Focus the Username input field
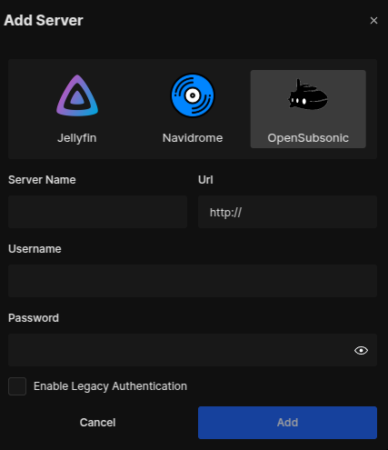This screenshot has height=450, width=388. [193, 281]
